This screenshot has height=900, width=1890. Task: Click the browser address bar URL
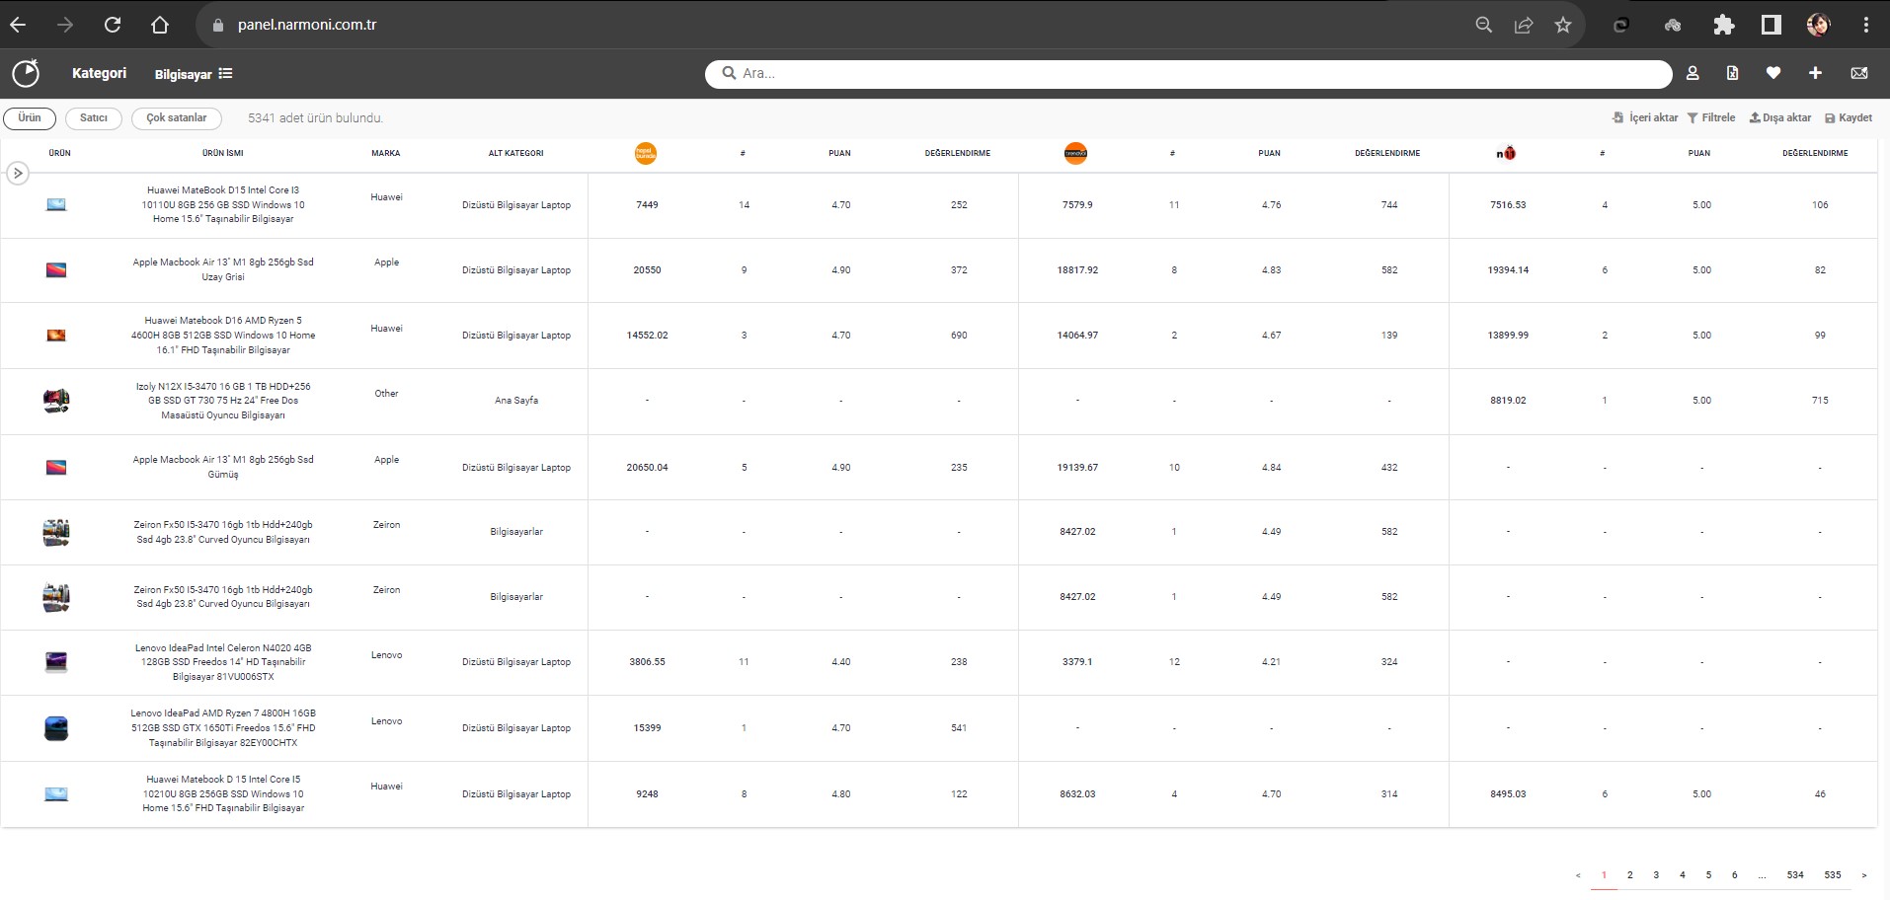click(307, 25)
